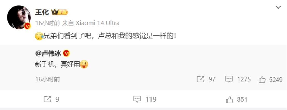Screen dimensions: 287x110
Task: Open the @卢伟冰 mention link
Action: click(48, 53)
